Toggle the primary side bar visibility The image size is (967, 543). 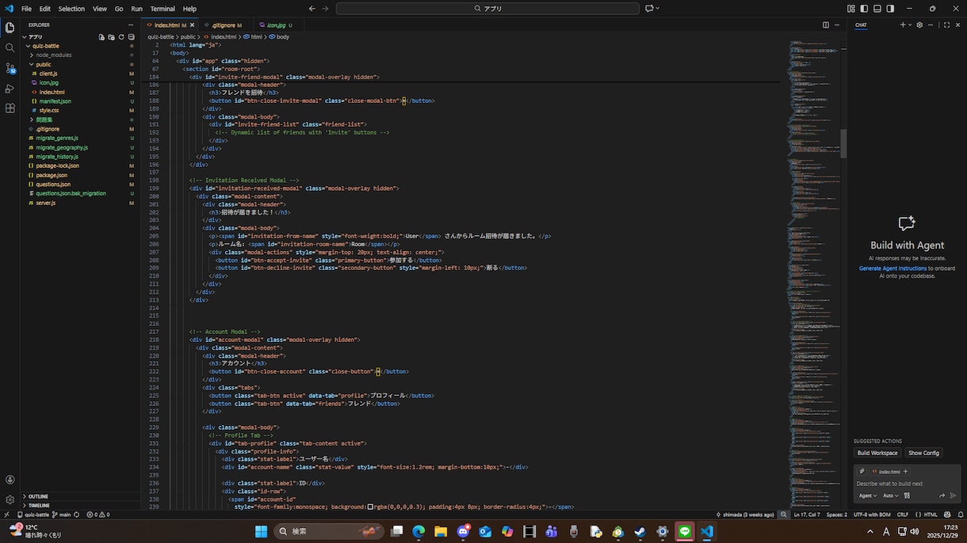click(x=864, y=9)
